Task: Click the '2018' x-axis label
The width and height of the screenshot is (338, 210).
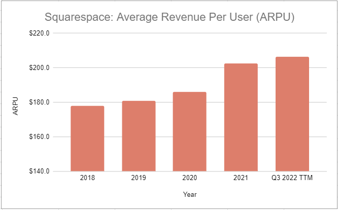Action: pyautogui.click(x=87, y=178)
